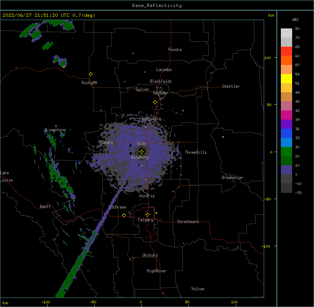Click the 39 dBZ magenta legend swatch
The height and width of the screenshot is (307, 314).
286,115
